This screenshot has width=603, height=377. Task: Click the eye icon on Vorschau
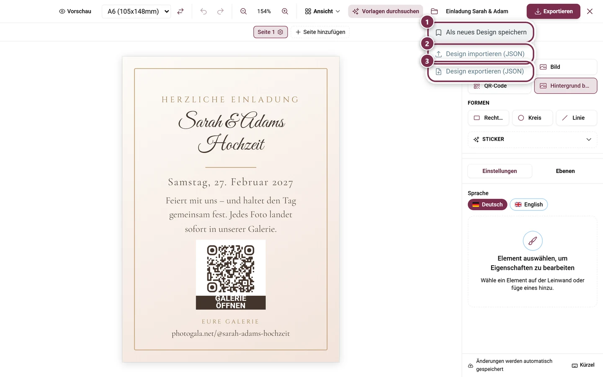click(x=62, y=11)
